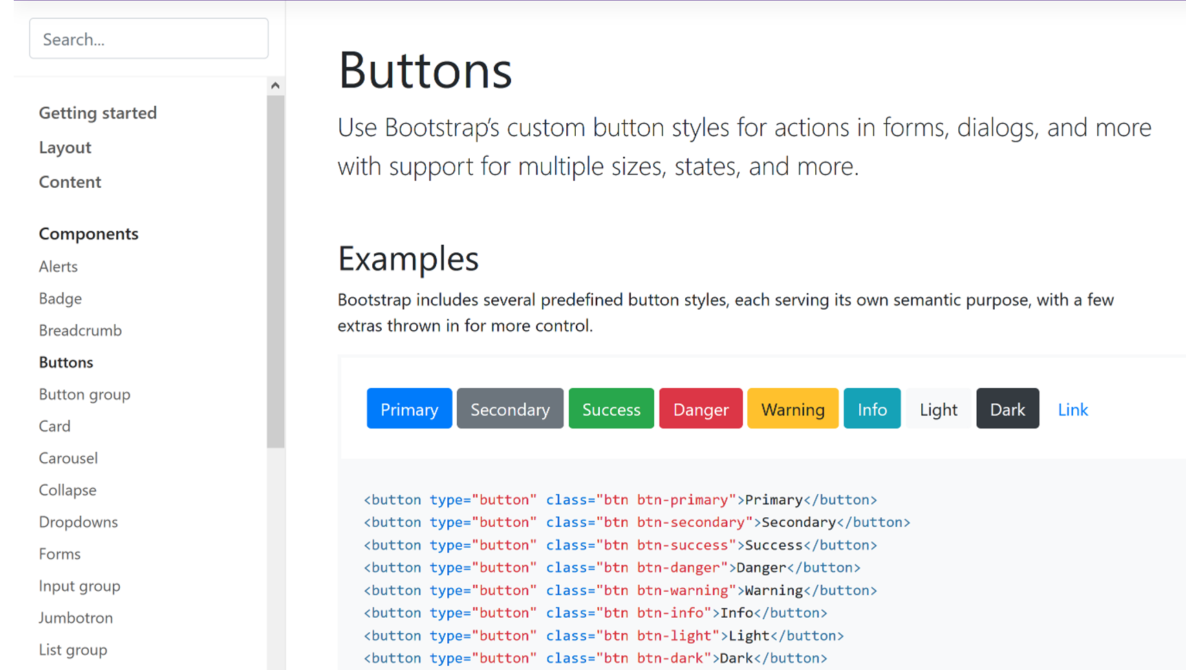Click the blue Primary button
This screenshot has height=670, width=1186.
[x=409, y=409]
